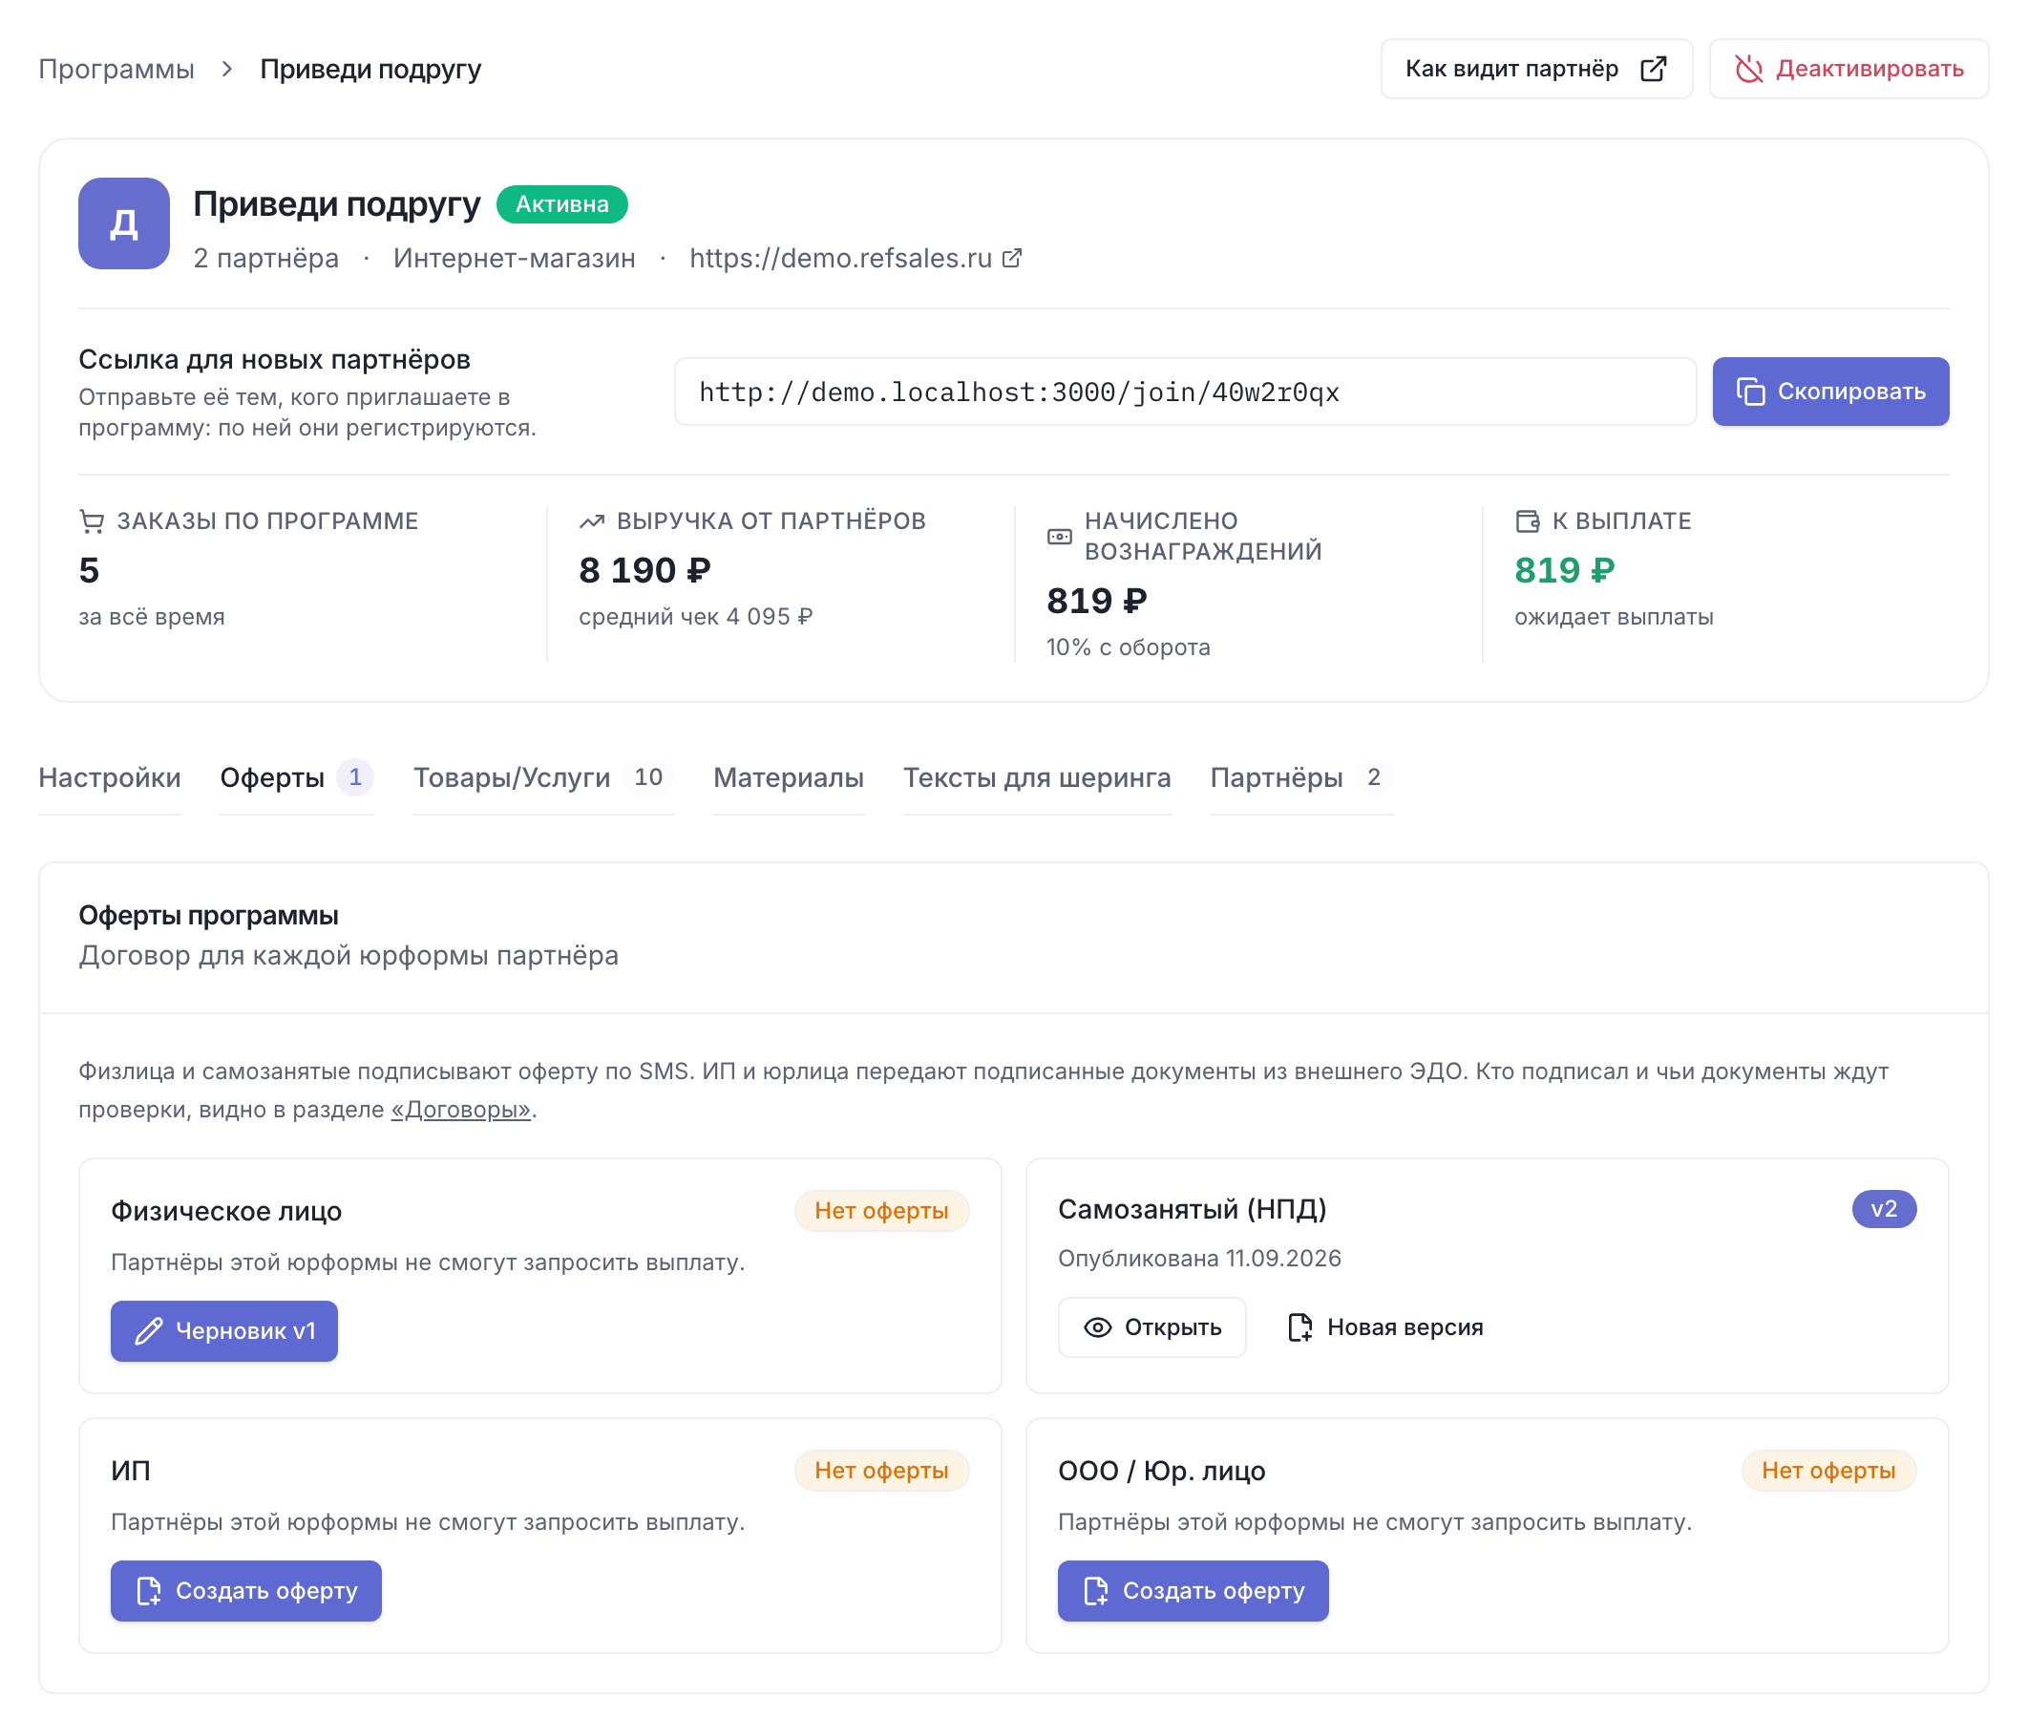Click the deactivate power icon
The image size is (2028, 1719).
tap(1748, 69)
